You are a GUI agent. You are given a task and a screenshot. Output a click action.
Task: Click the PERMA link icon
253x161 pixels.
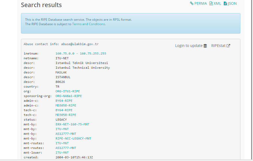192,3
